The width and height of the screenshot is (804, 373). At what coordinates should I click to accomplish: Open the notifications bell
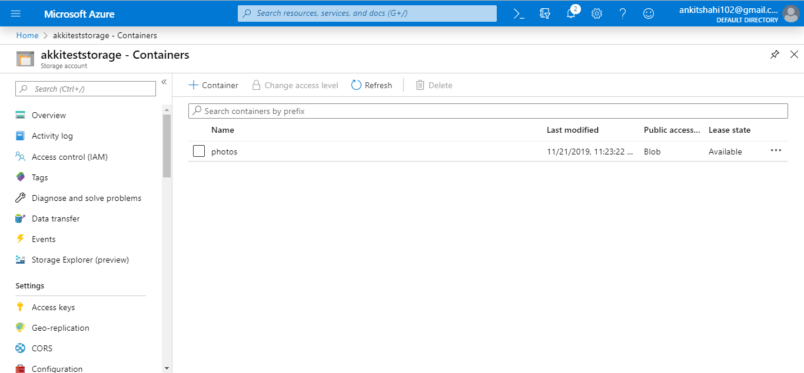point(571,14)
